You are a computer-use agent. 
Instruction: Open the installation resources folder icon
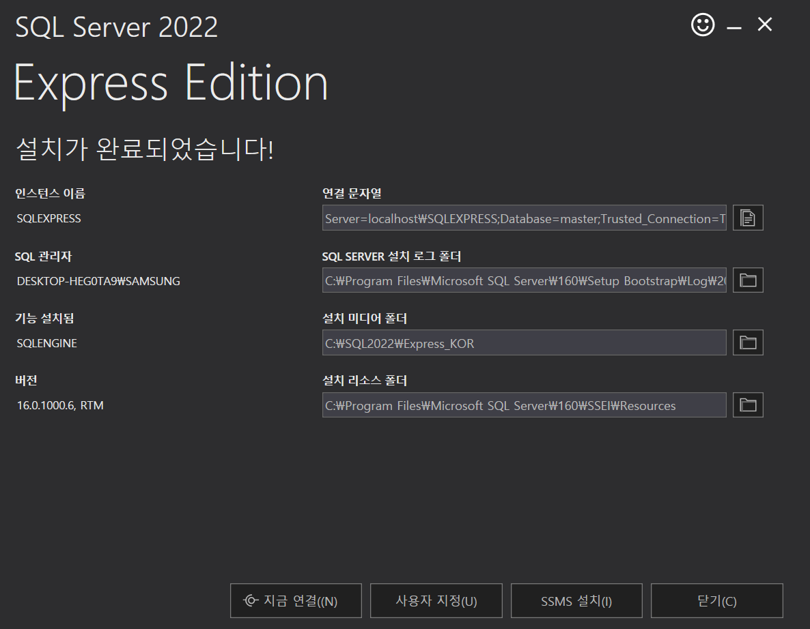click(747, 405)
